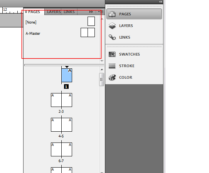This screenshot has width=209, height=173.
Task: Open the Stroke panel icon
Action: coord(112,66)
